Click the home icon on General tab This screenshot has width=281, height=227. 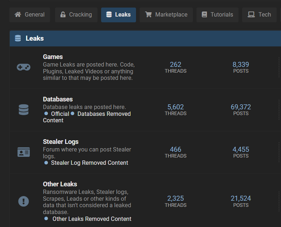[x=18, y=14]
